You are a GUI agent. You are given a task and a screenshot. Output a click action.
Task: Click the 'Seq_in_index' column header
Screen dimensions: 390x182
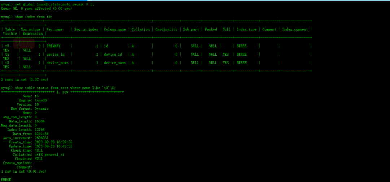tap(86, 29)
